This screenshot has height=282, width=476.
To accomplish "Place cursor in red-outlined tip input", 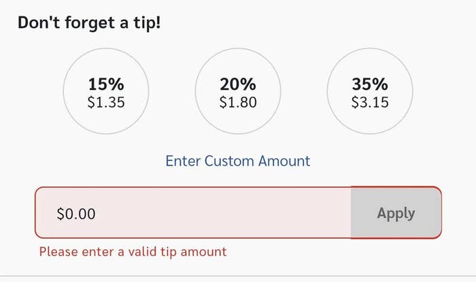I will coord(194,213).
